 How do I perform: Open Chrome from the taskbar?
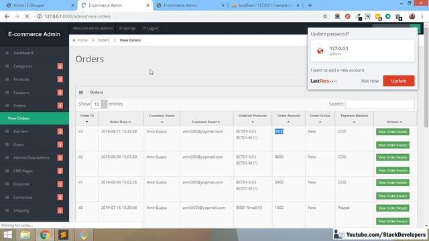click(x=45, y=235)
